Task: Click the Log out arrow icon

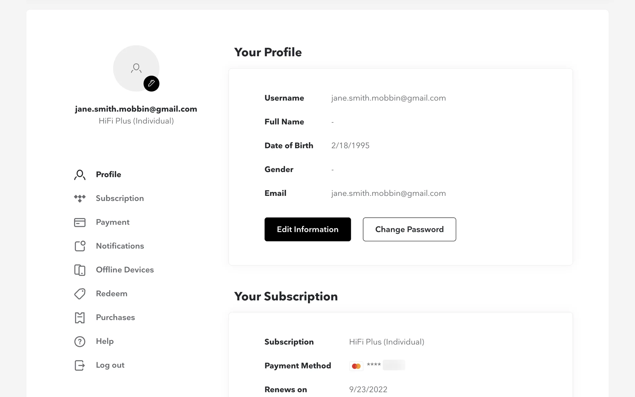Action: pos(80,365)
